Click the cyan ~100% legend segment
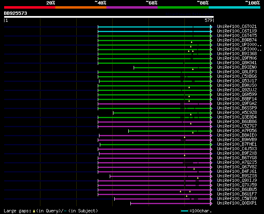The width and height of the screenshot is (264, 214). (235, 7)
